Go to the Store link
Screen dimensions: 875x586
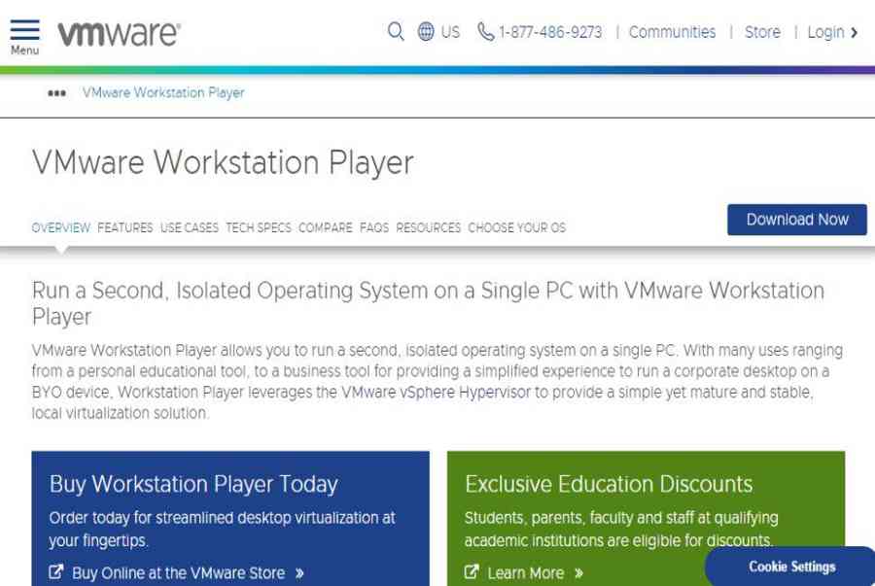click(762, 32)
